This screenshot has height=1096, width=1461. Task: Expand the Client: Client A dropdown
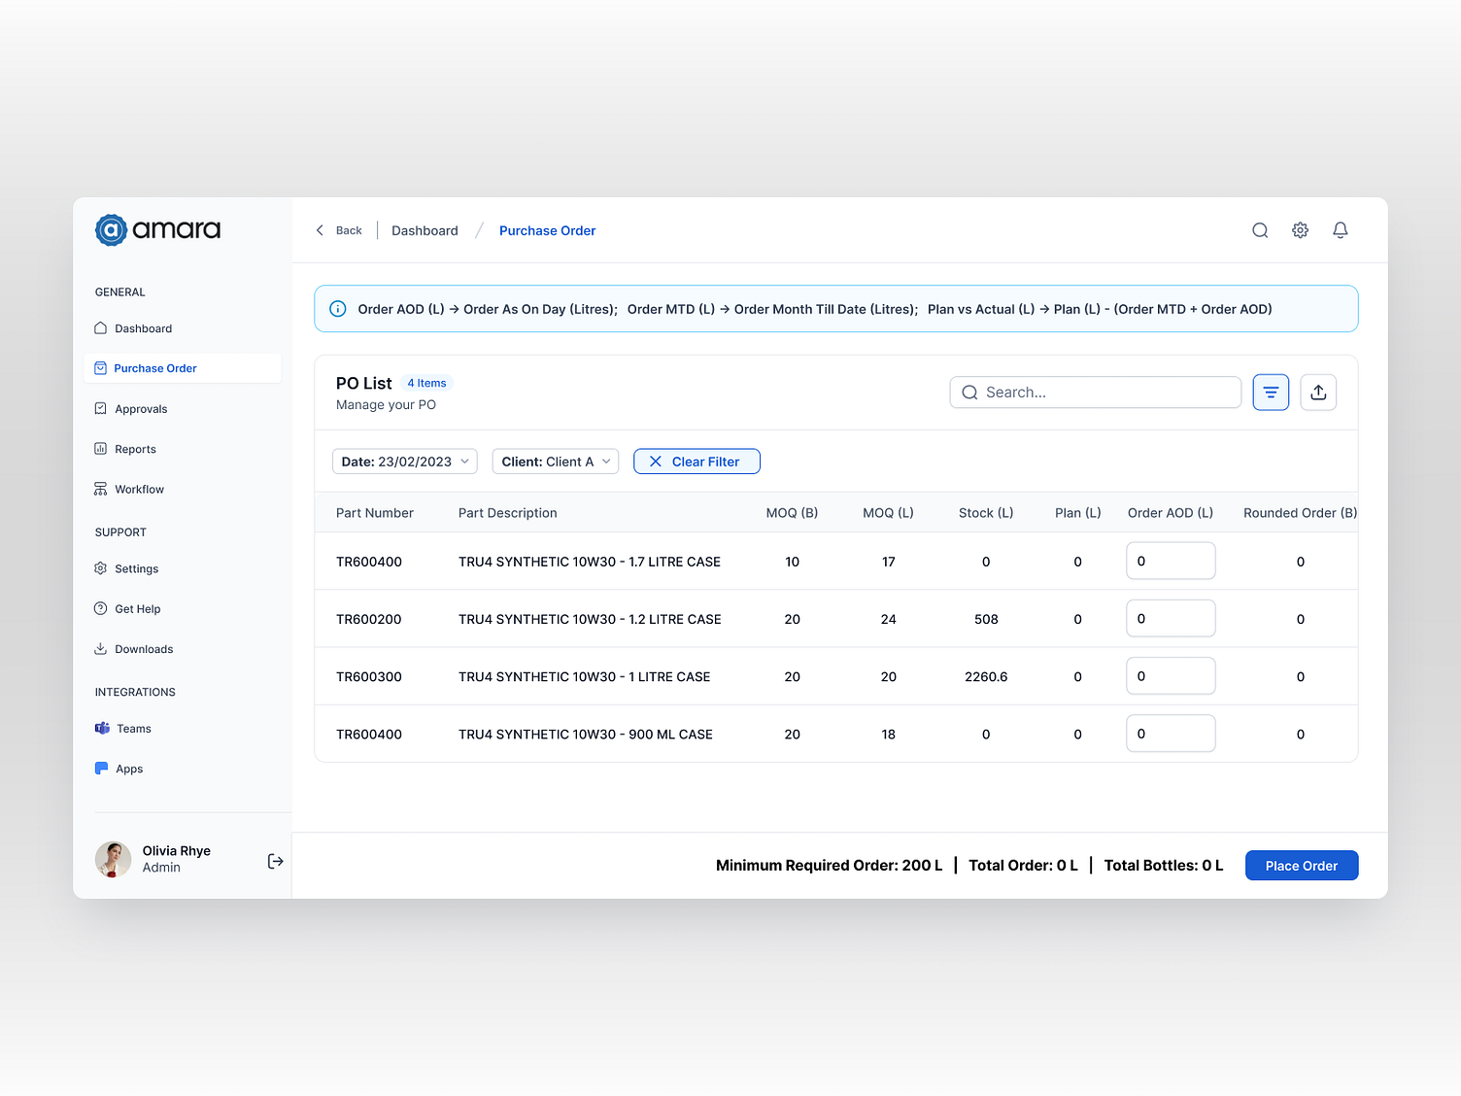[555, 461]
